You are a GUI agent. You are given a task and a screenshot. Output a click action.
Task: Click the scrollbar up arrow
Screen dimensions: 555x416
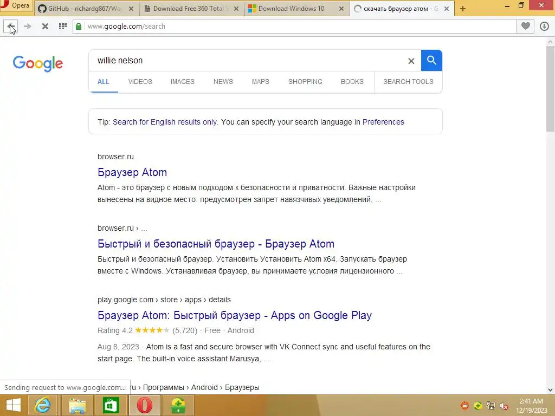pos(550,42)
